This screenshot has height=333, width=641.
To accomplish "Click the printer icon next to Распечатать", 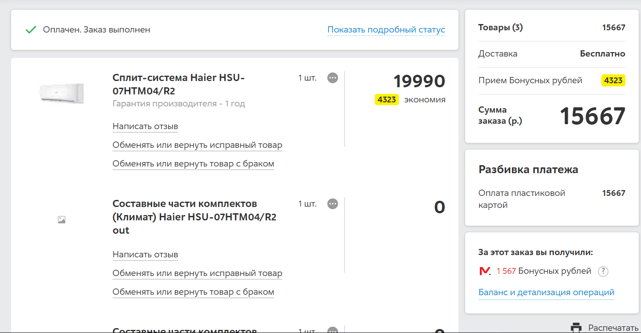I will point(576,328).
